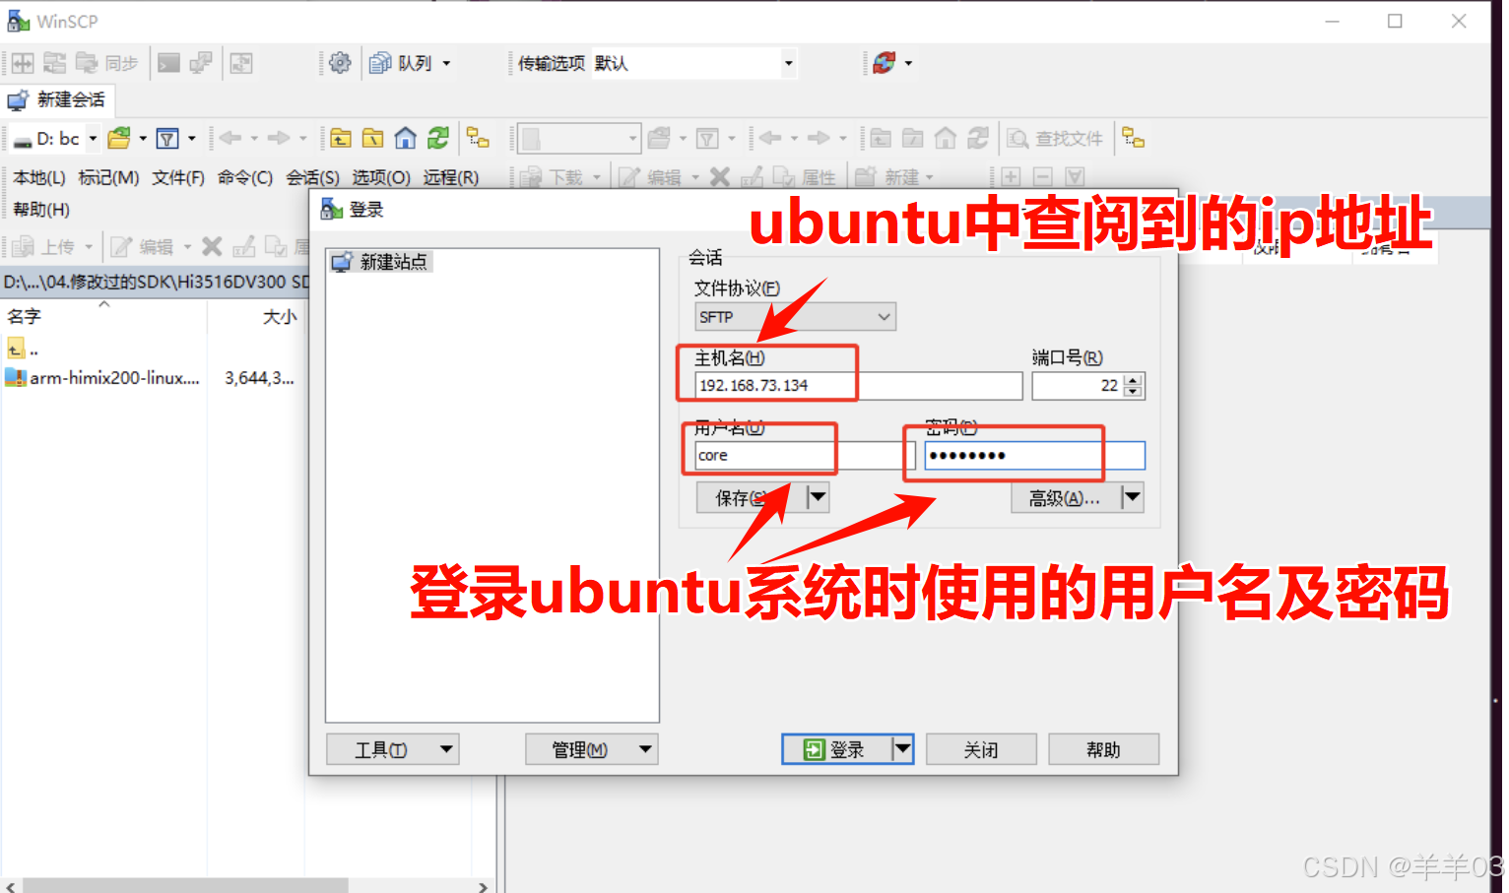Click the Login (登录) button
1509x893 pixels.
(837, 749)
